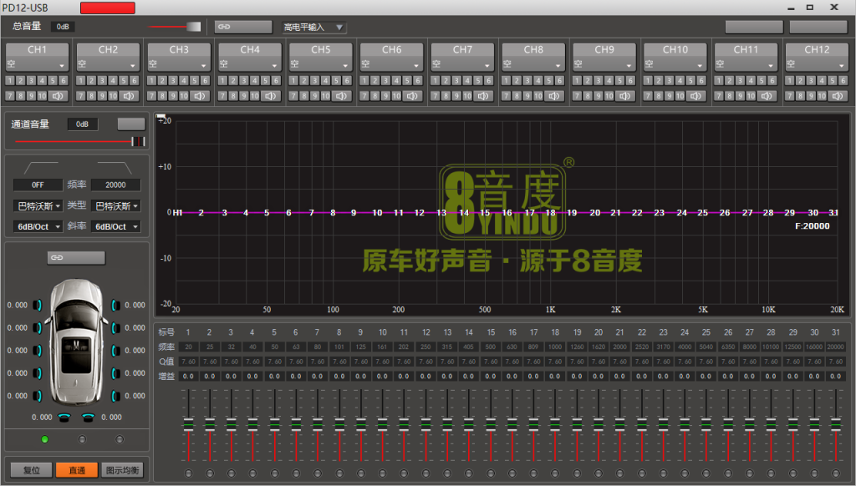Select the CH7 channel tab
This screenshot has height=486, width=856.
462,49
